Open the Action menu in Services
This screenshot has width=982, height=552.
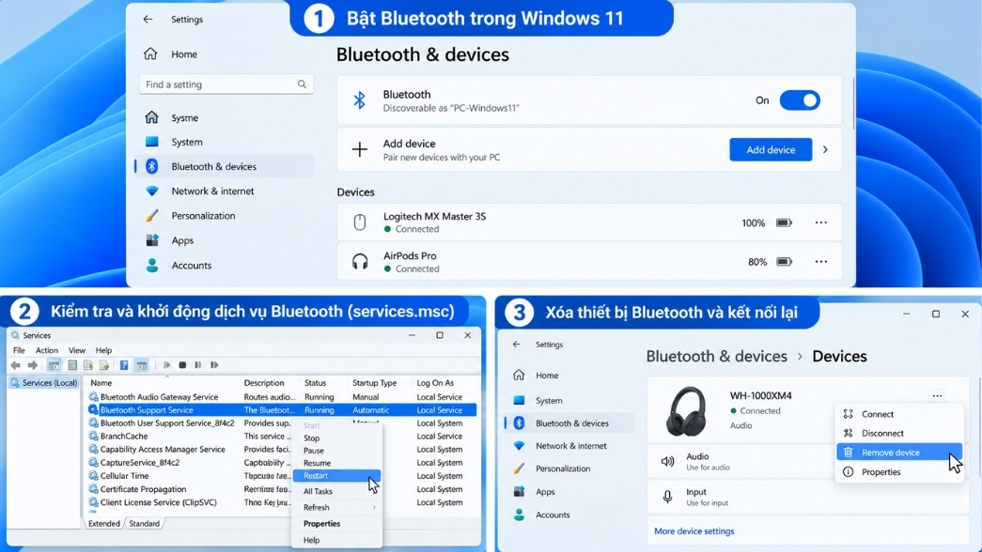pos(46,350)
